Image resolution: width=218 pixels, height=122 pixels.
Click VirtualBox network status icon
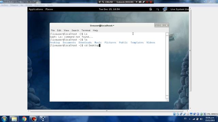point(181,114)
